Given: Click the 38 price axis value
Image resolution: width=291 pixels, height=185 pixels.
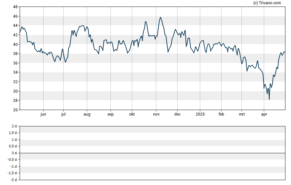Looking at the screenshot, I should (15, 54).
